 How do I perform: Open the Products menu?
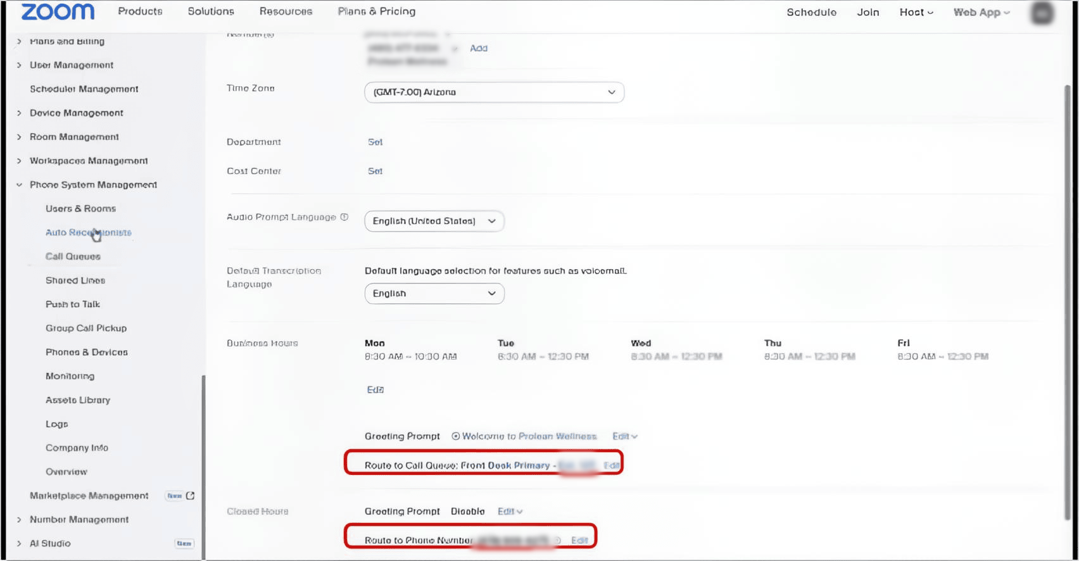[x=140, y=11]
